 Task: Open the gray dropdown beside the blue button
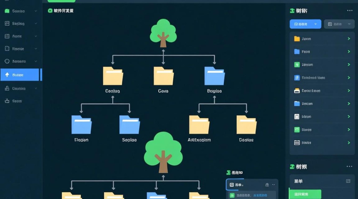point(337,24)
